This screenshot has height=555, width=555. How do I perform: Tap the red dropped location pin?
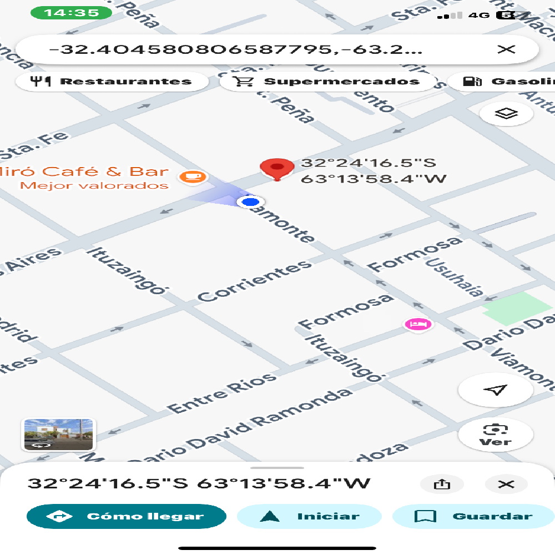[x=277, y=169]
